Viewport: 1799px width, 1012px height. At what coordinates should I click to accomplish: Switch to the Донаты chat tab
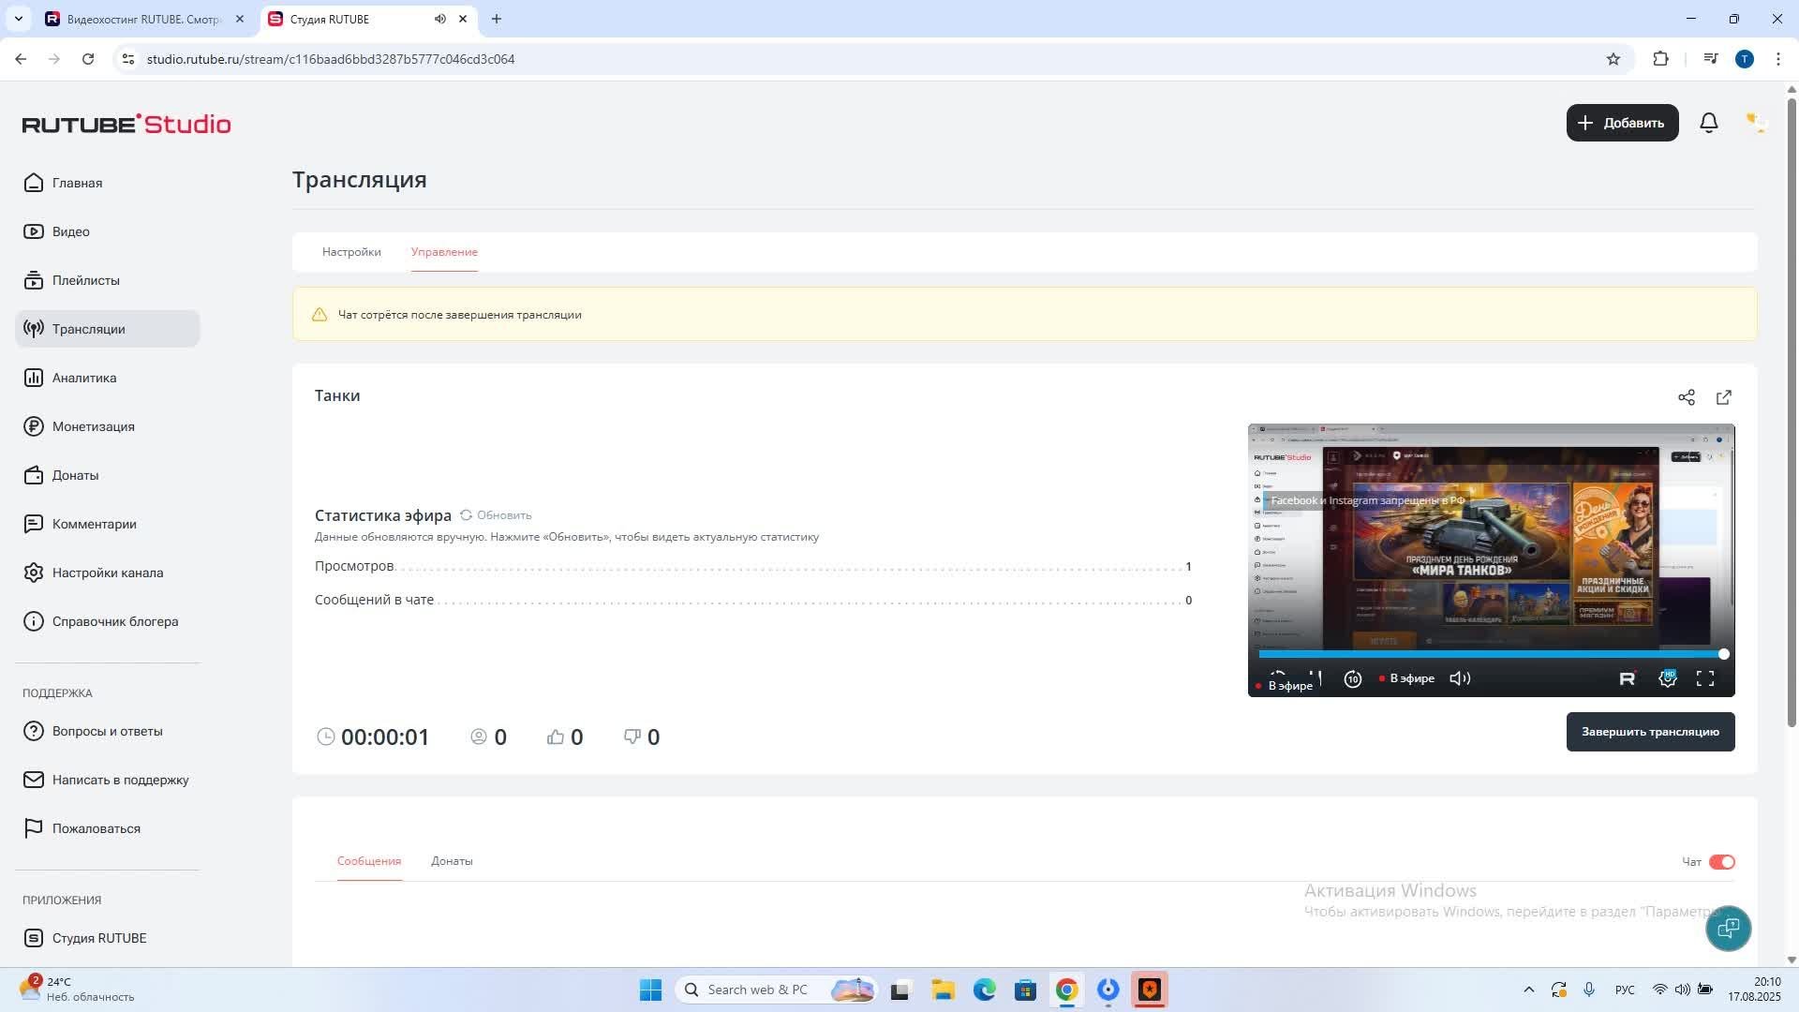click(452, 861)
